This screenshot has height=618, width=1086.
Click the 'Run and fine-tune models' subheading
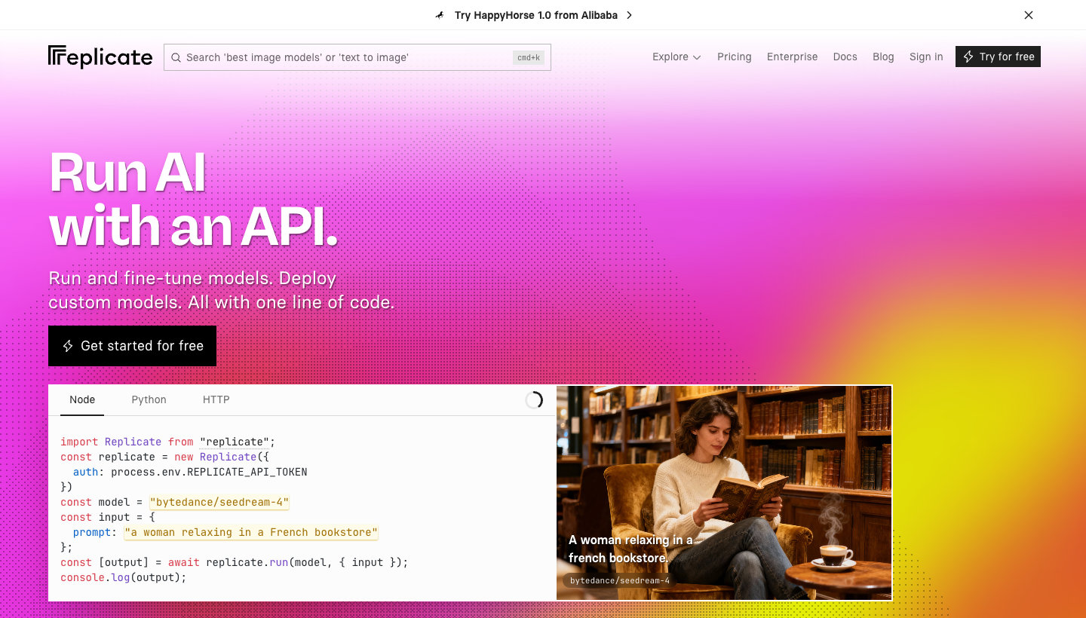tap(221, 290)
